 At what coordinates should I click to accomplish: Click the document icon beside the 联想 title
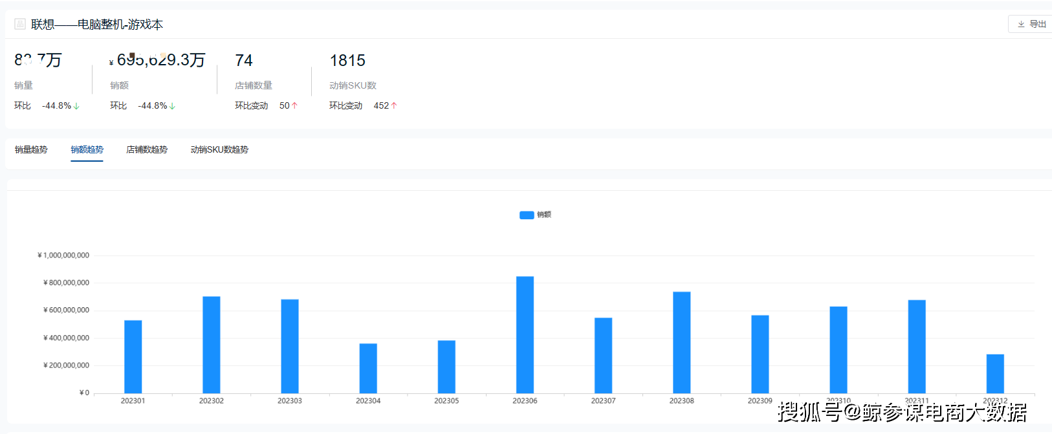(x=20, y=24)
